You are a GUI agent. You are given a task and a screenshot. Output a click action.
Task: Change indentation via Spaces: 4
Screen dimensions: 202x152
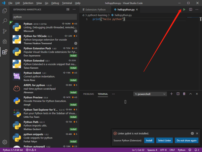coord(152,150)
